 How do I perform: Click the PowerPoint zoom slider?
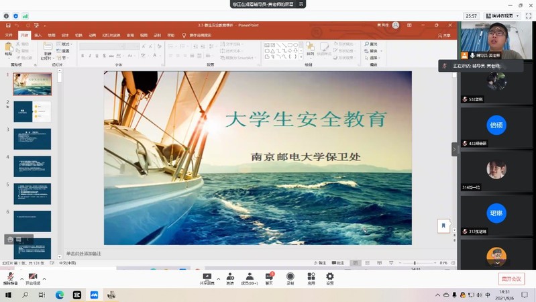point(415,263)
